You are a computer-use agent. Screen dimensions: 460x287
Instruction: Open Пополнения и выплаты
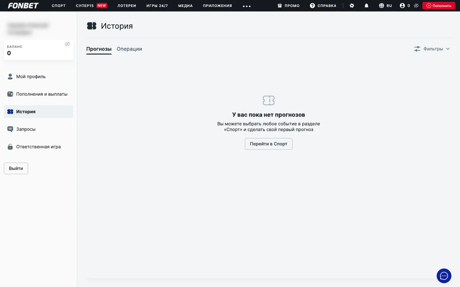[38, 94]
